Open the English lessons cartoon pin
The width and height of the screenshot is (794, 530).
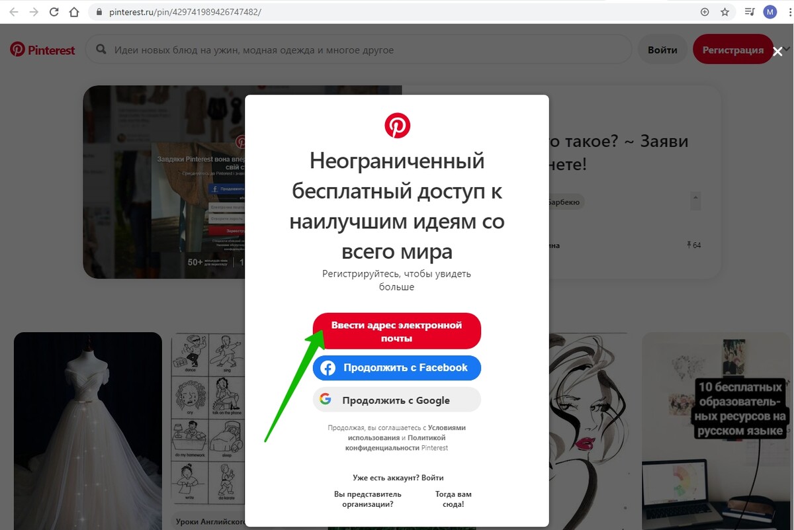[208, 420]
